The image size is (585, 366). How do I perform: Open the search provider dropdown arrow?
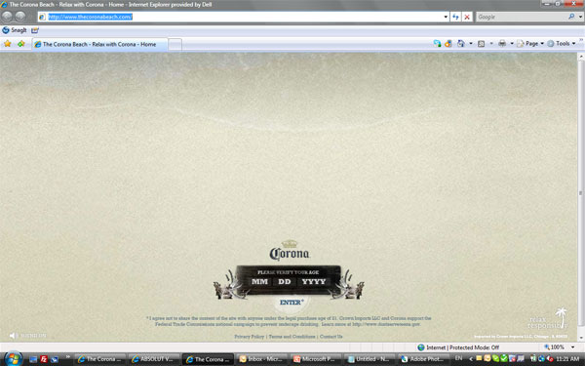pyautogui.click(x=580, y=17)
